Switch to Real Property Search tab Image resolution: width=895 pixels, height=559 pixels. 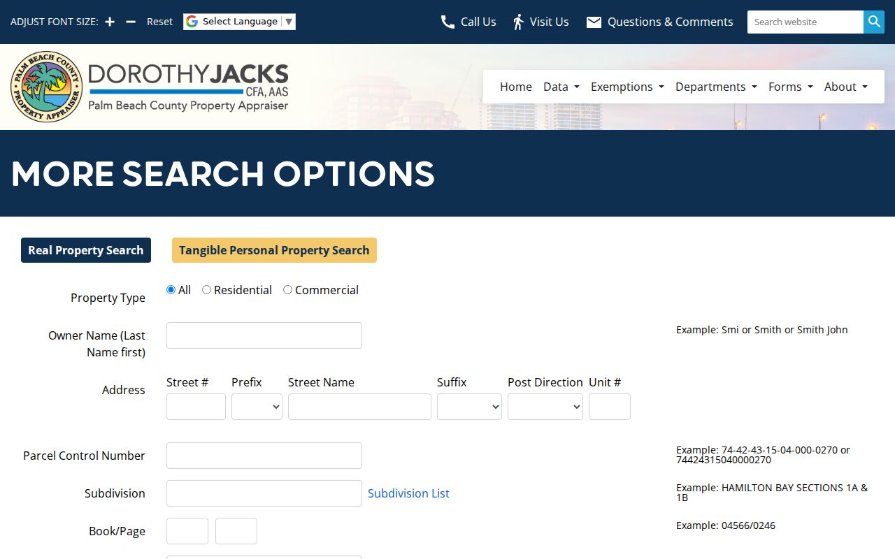pyautogui.click(x=86, y=250)
